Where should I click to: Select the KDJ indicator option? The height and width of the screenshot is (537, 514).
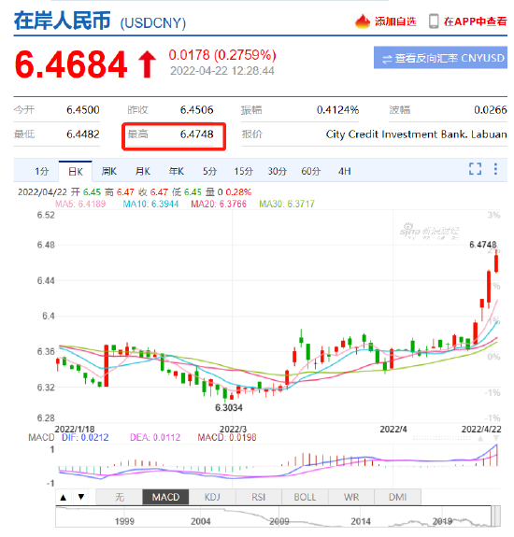(212, 497)
